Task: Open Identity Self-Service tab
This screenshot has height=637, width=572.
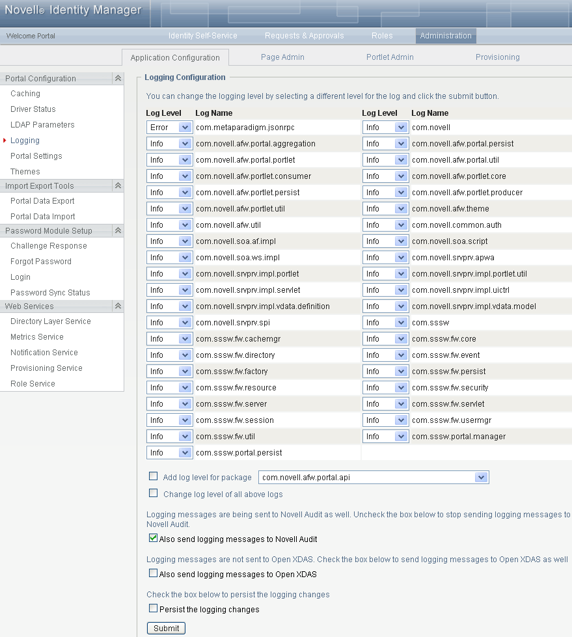Action: (203, 36)
